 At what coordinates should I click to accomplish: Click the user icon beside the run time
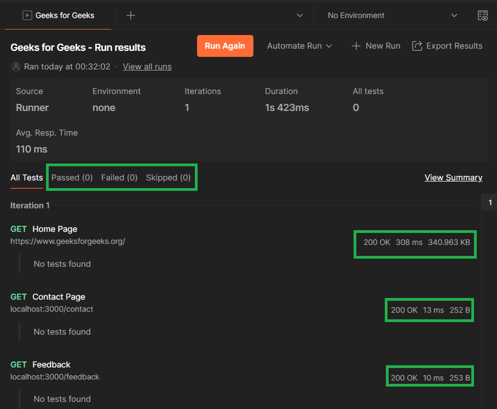16,67
